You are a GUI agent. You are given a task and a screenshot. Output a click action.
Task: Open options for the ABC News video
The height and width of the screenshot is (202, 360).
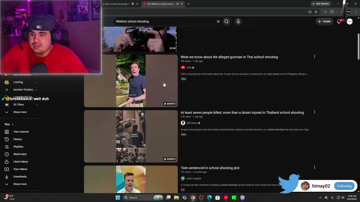point(314,112)
